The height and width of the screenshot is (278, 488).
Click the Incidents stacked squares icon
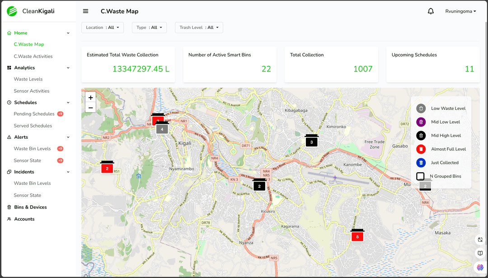click(9, 172)
